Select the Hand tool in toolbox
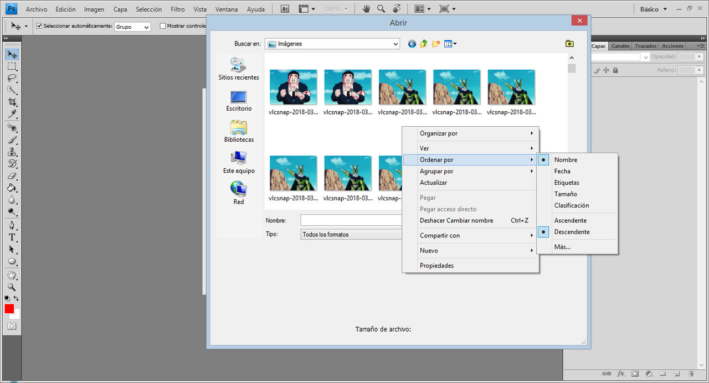This screenshot has width=709, height=383. coord(12,275)
